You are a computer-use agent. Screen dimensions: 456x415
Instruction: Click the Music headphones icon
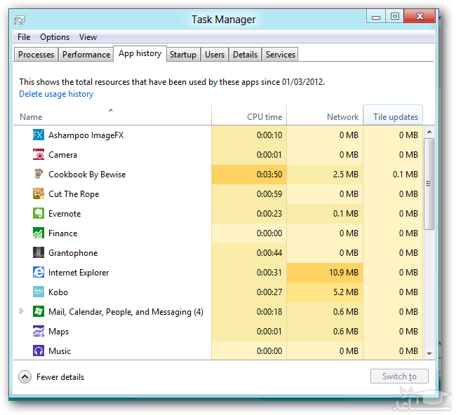coord(39,351)
